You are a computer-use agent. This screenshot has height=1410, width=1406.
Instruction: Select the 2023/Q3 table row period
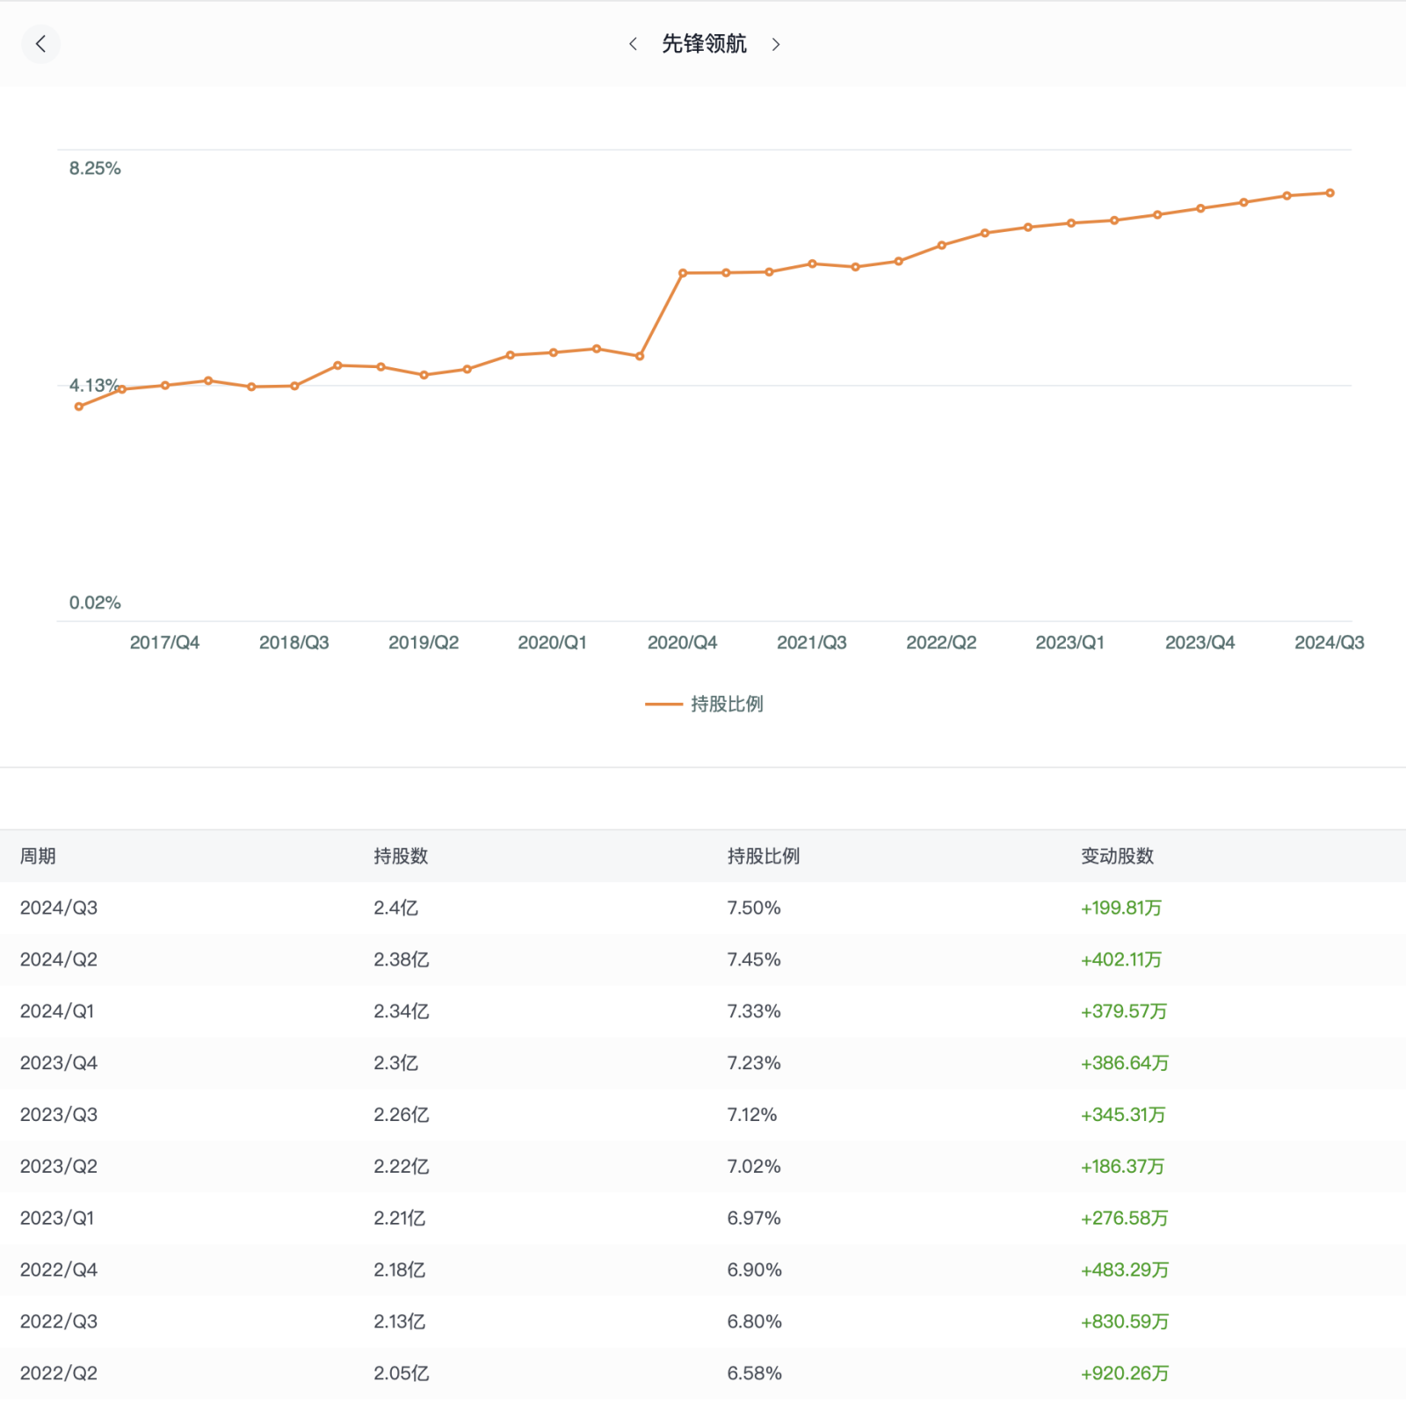tap(59, 1115)
